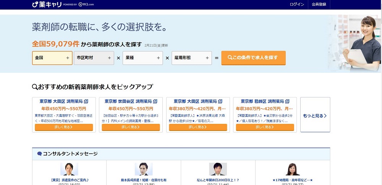Click the 全国59,079件 job count text
This screenshot has width=382, height=185.
click(56, 44)
